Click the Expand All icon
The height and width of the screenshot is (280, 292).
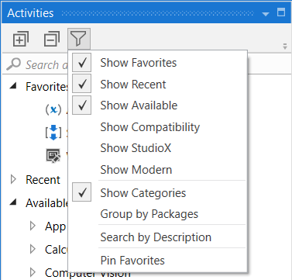[x=21, y=39]
